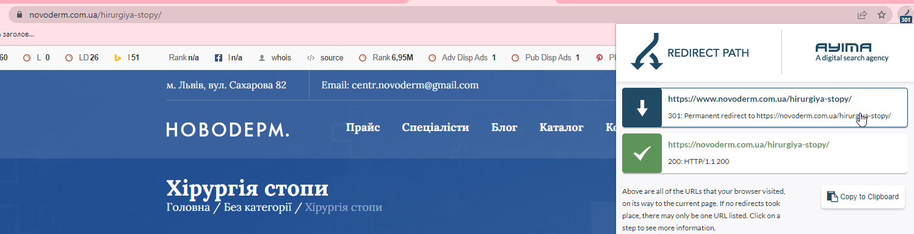Click the Хірургія стопи page heading
This screenshot has height=234, width=914.
pos(247,189)
